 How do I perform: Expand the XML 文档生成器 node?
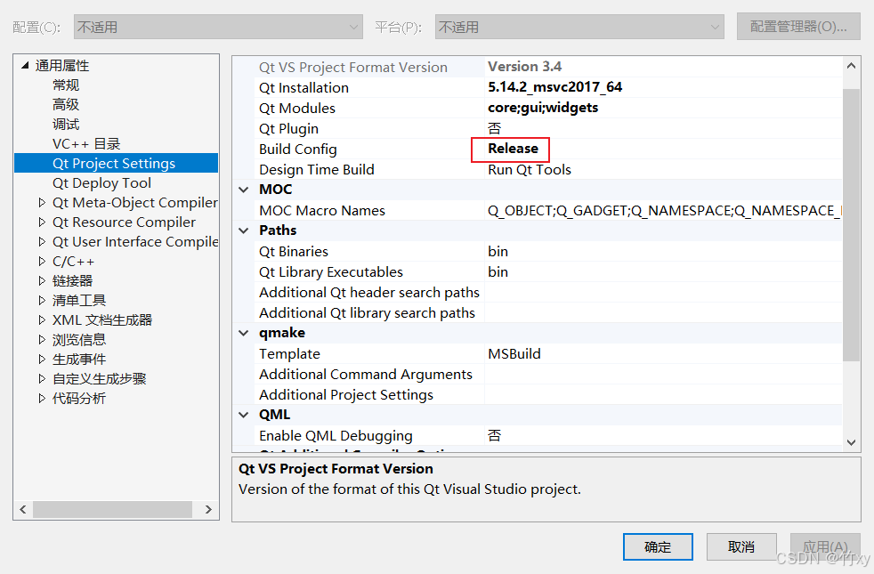[x=40, y=319]
